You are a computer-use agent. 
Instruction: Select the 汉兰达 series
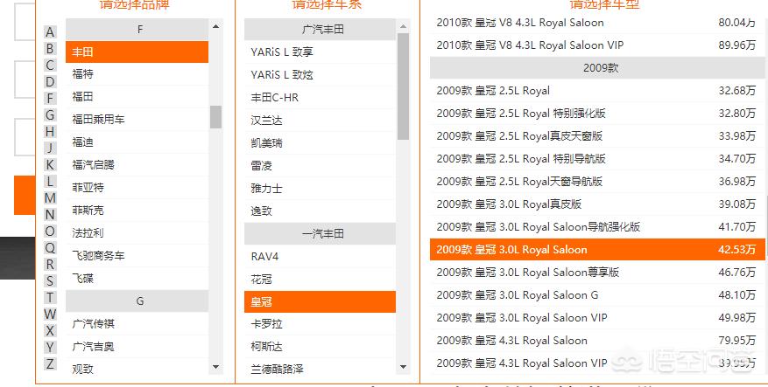(320, 121)
